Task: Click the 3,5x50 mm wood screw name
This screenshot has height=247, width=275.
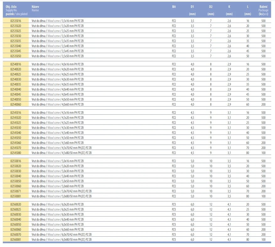Action: (x=57, y=56)
